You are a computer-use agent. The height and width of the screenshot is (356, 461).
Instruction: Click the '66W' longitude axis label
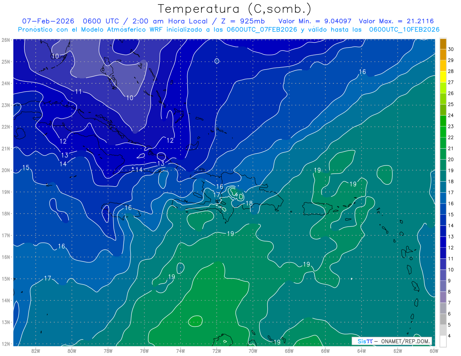click(x=325, y=350)
